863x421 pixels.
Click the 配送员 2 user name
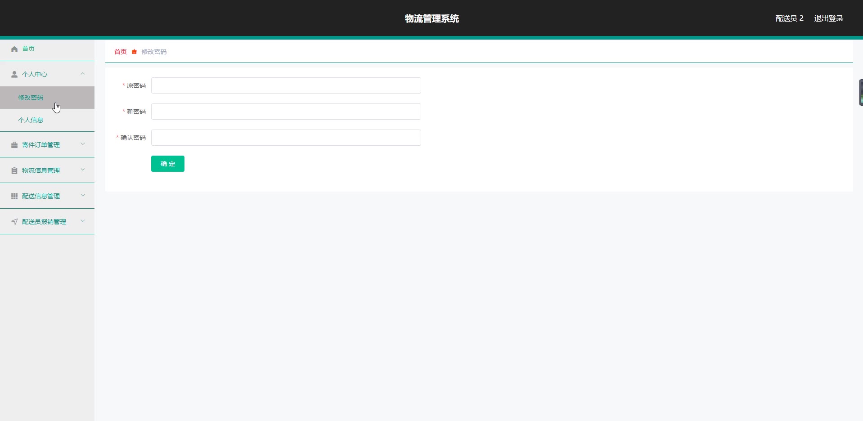pos(789,18)
